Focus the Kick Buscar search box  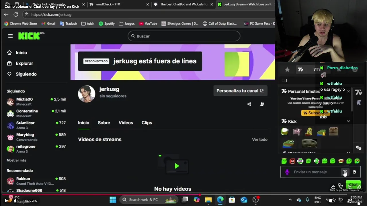point(184,36)
